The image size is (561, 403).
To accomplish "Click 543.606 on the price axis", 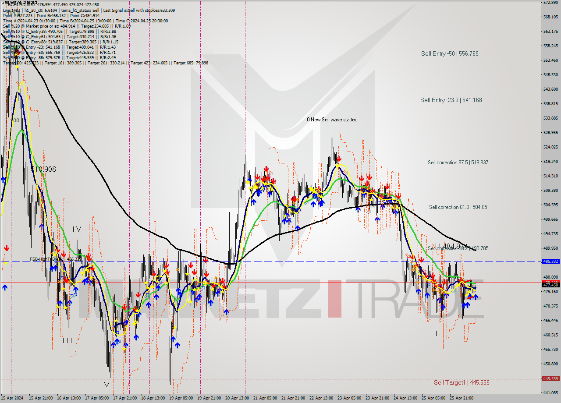I will [x=550, y=89].
